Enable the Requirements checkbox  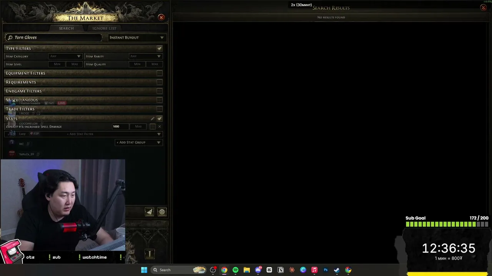pyautogui.click(x=160, y=82)
